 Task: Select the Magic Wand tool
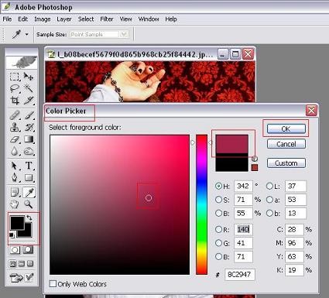click(x=29, y=88)
